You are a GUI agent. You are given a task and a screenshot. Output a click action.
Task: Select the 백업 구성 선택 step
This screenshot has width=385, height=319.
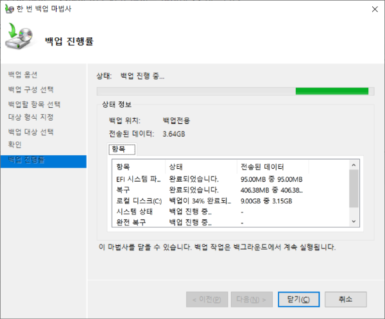(31, 89)
